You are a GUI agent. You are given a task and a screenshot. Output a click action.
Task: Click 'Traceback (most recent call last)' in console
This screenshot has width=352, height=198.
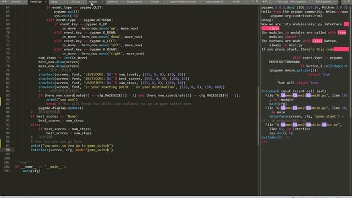[294, 91]
